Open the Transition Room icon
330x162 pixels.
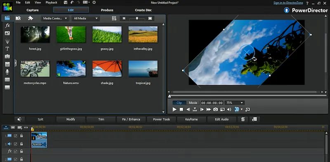coord(7,56)
